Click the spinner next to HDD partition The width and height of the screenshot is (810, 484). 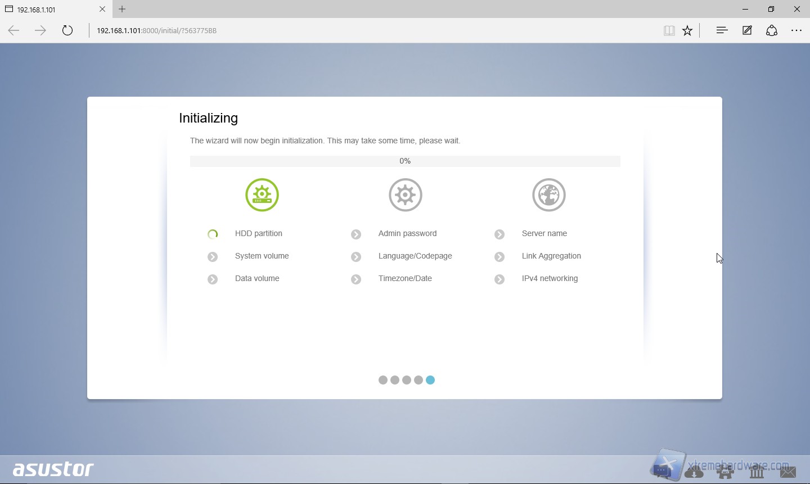click(213, 234)
